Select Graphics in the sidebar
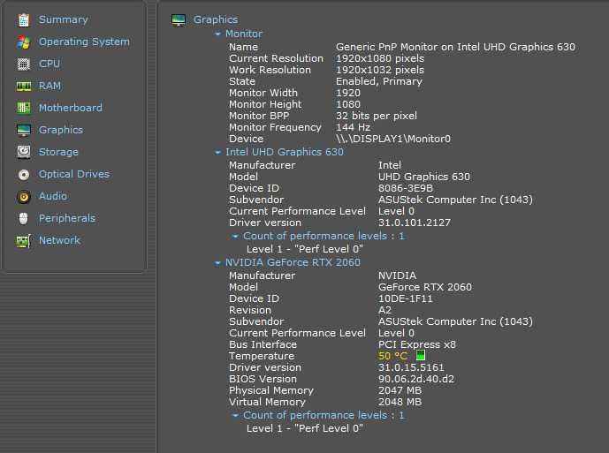This screenshot has height=453, width=609. pos(61,130)
